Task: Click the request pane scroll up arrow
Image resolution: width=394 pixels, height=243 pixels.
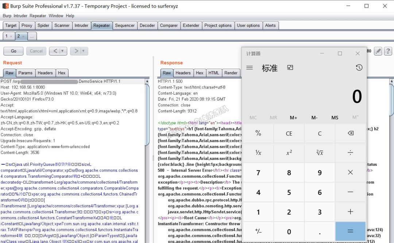Action: pyautogui.click(x=147, y=81)
